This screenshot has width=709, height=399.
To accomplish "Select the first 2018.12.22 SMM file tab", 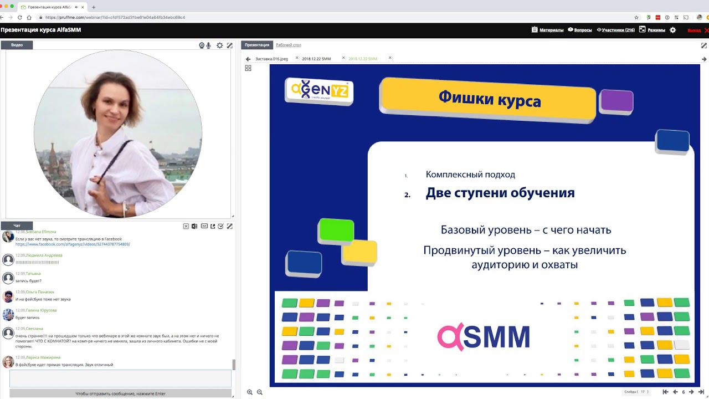I will coord(316,58).
